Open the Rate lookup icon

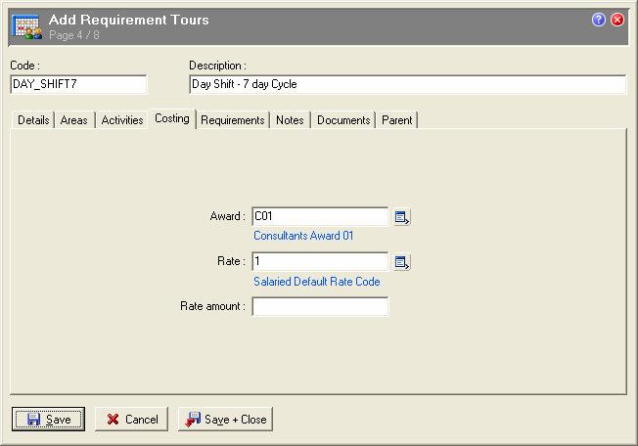401,262
